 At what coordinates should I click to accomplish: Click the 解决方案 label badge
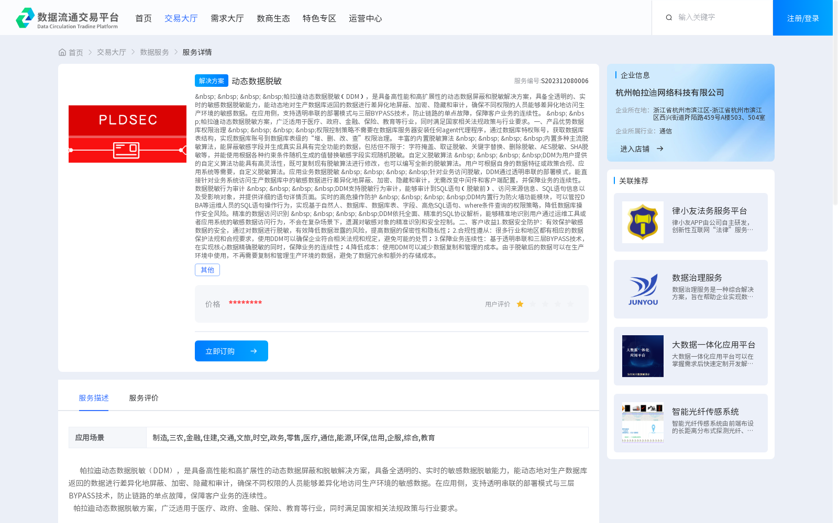click(x=212, y=81)
